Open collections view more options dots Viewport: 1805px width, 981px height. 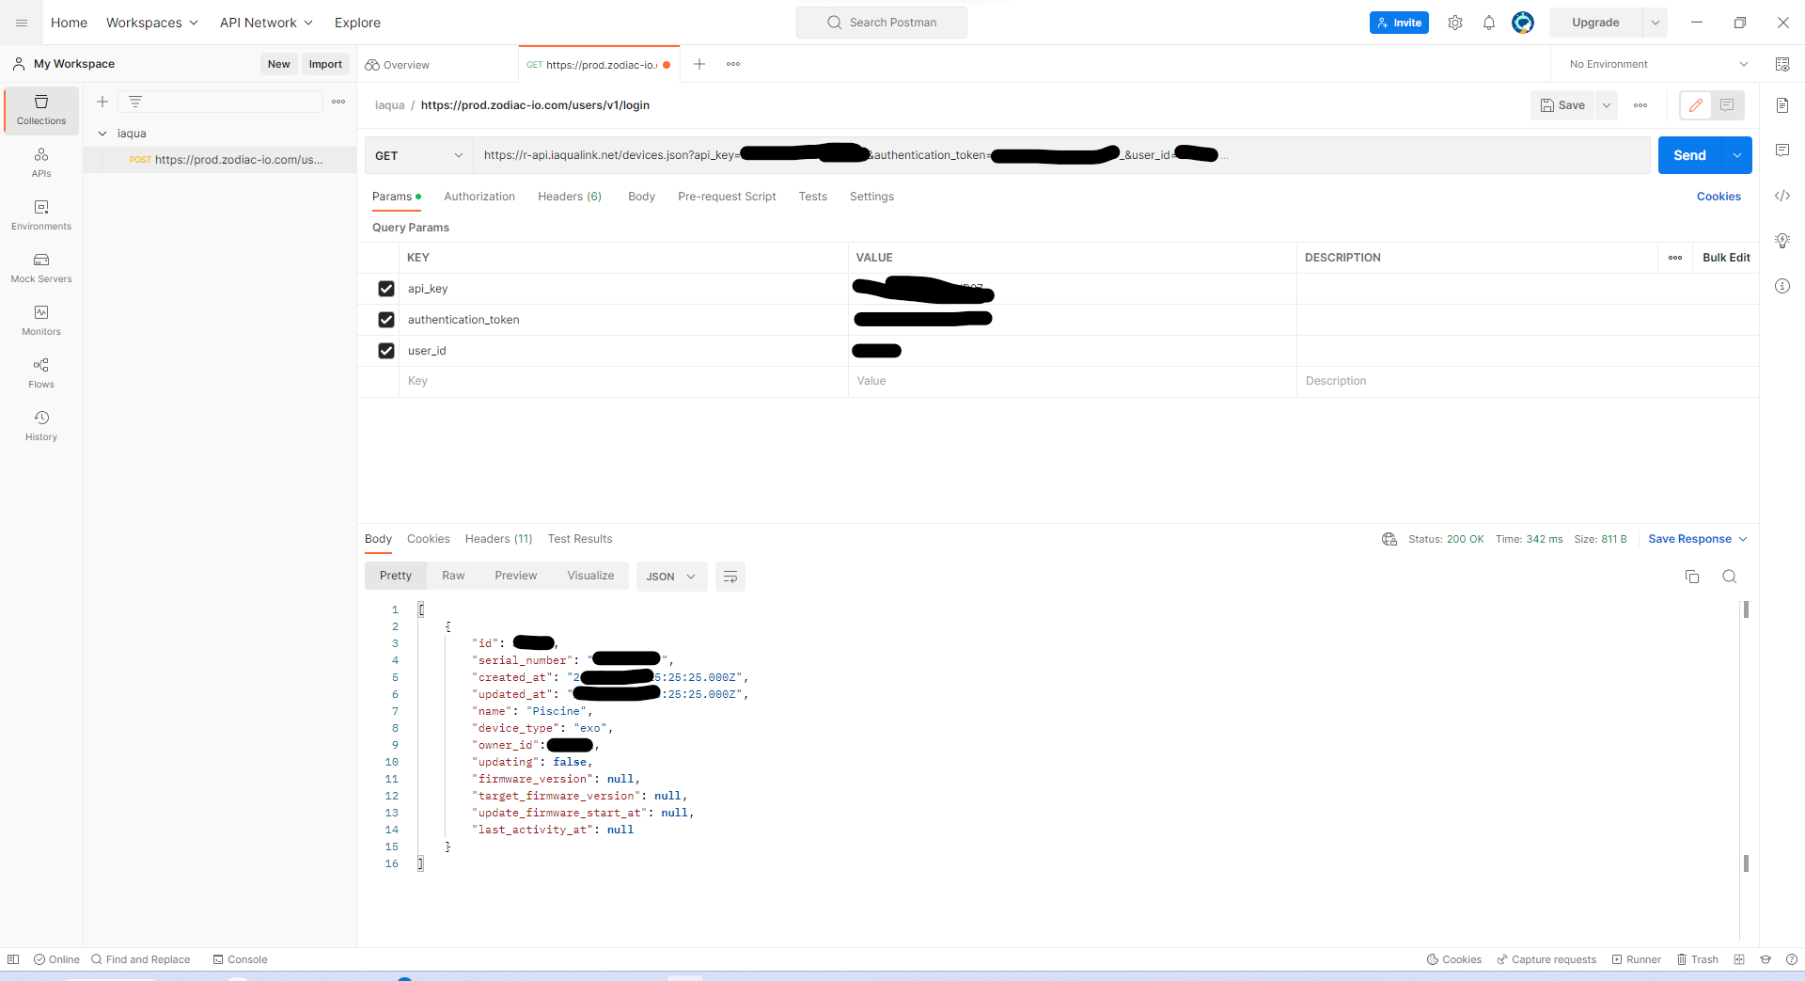click(338, 102)
